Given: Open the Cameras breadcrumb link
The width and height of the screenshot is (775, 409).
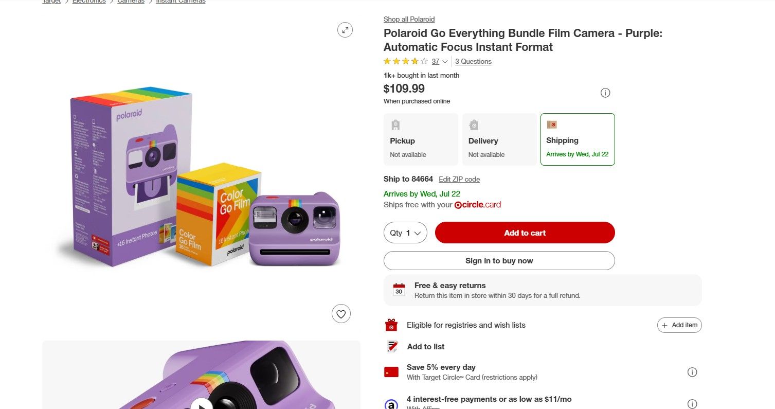Looking at the screenshot, I should pos(131,2).
